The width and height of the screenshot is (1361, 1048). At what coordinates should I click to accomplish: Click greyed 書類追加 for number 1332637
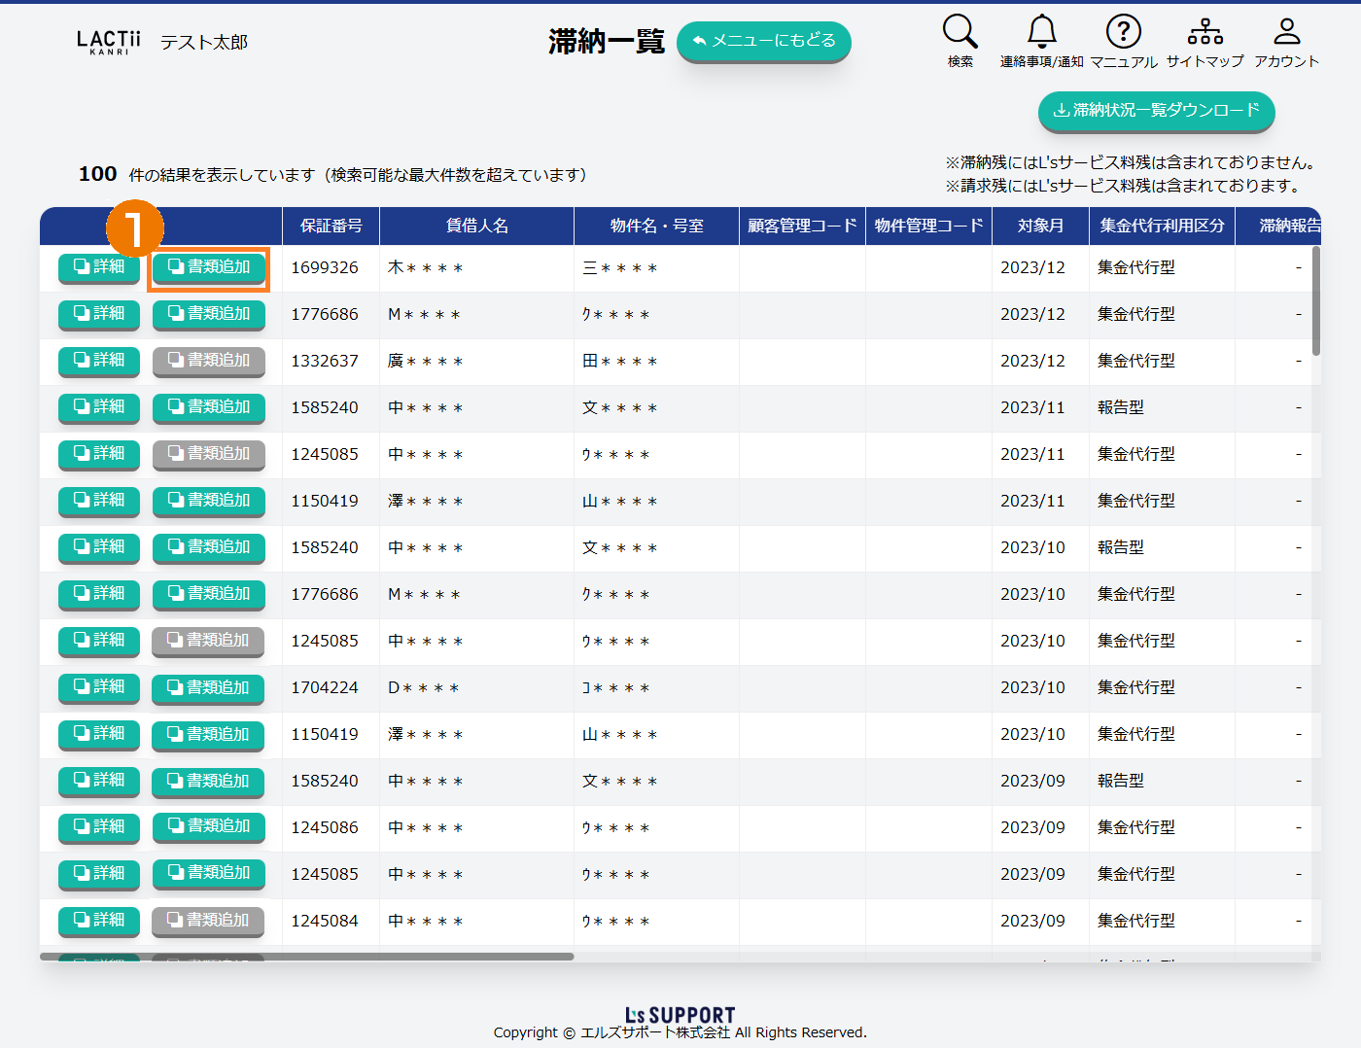coord(209,361)
